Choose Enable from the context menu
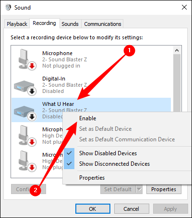 (x=88, y=118)
